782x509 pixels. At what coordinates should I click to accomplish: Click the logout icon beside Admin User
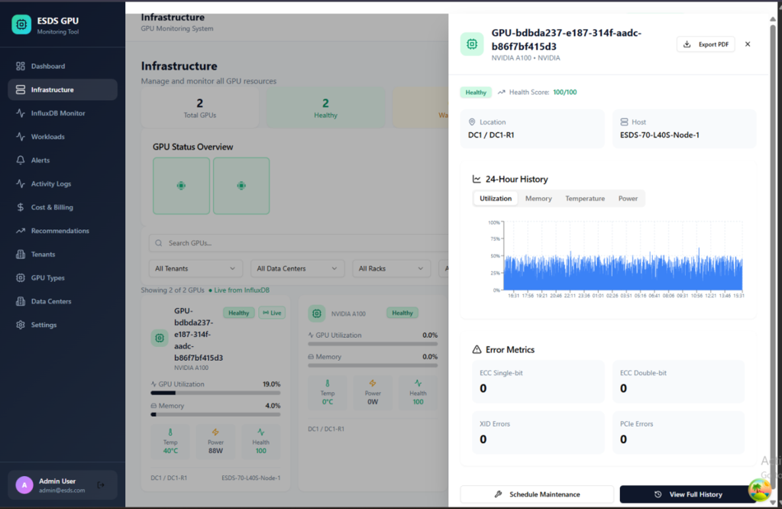(101, 485)
